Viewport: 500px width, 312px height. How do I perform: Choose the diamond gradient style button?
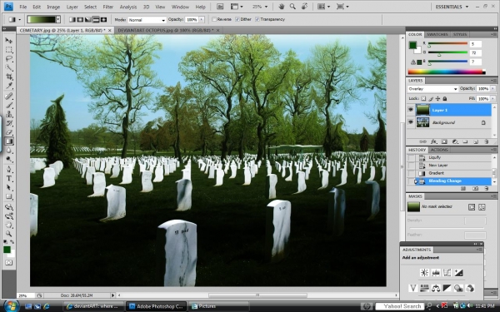coord(103,19)
